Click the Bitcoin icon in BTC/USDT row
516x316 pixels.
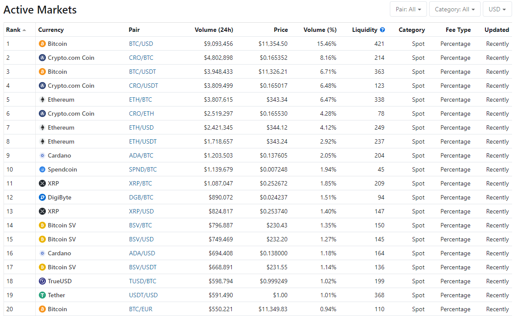42,72
